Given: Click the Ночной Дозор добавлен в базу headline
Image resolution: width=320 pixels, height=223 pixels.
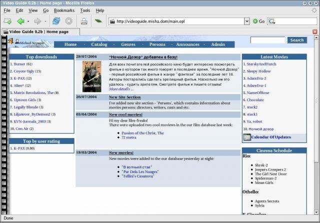Looking at the screenshot, I should click(x=143, y=57).
